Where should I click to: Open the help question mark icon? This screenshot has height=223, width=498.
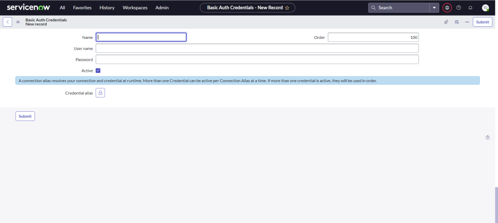(x=459, y=8)
